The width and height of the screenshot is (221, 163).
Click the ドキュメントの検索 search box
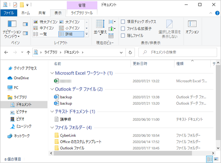click(178, 52)
